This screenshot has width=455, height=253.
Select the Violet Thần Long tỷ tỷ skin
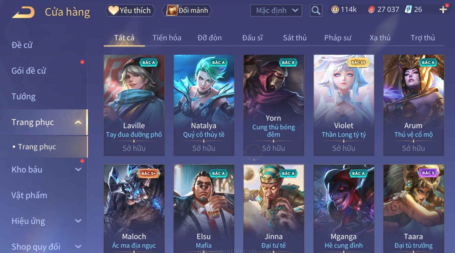pos(344,105)
